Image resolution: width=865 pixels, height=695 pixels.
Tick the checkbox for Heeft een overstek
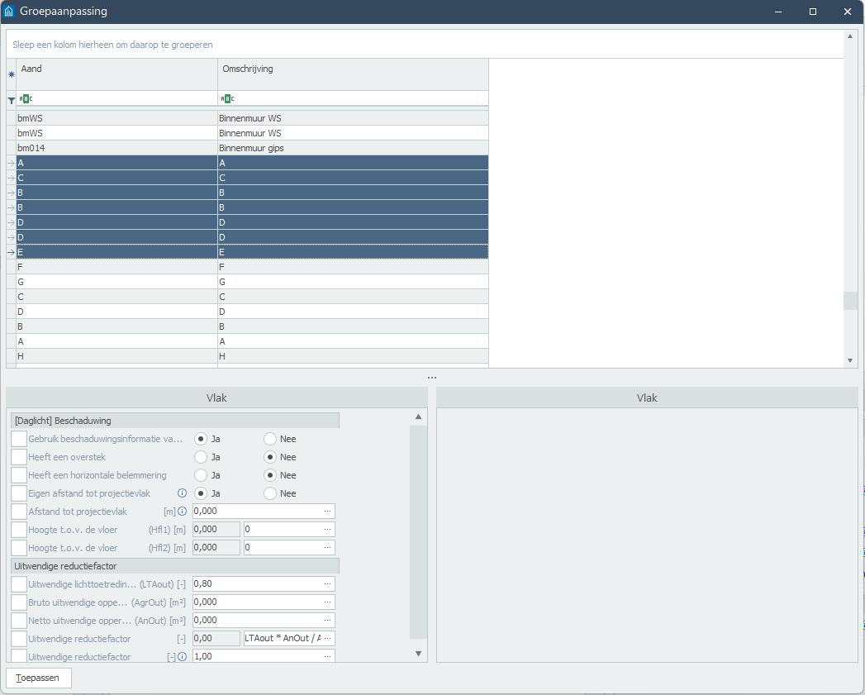[19, 457]
